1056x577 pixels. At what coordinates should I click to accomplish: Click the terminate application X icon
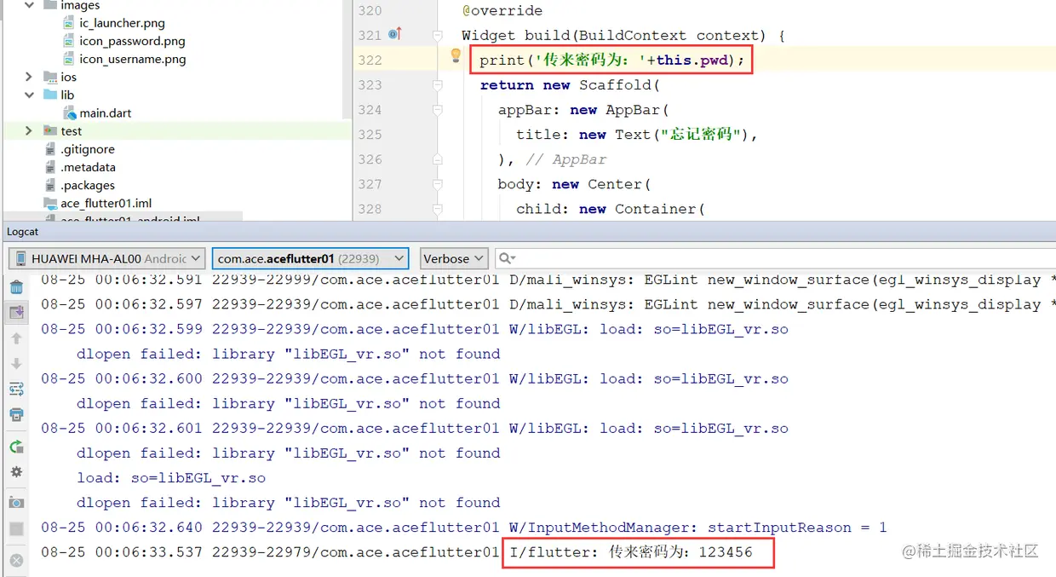coord(16,560)
